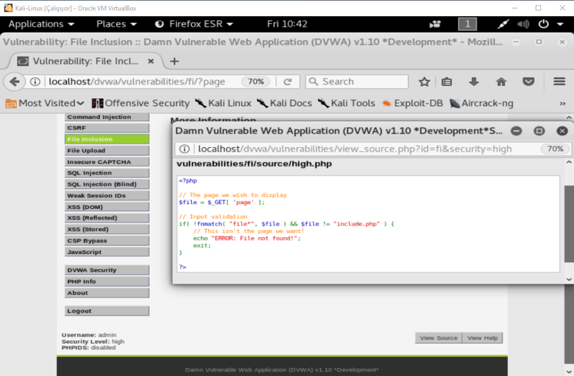Viewport: 574px width, 376px height.
Task: Open the SQL Injection sidebar item
Action: (x=107, y=173)
